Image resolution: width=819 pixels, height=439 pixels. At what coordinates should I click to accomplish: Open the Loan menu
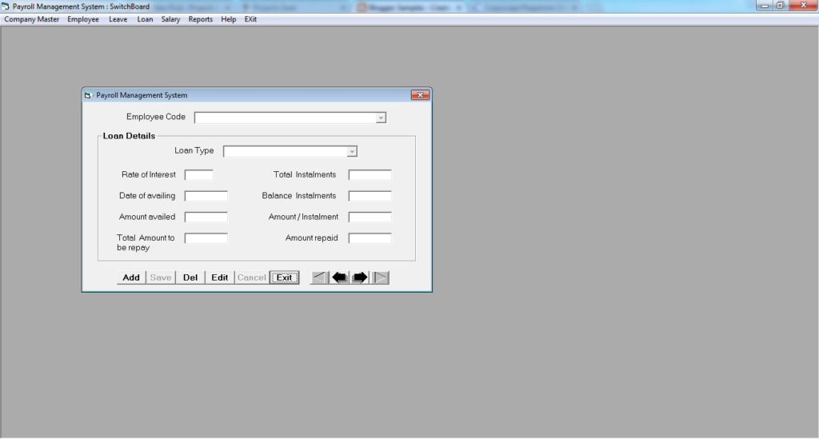click(146, 19)
